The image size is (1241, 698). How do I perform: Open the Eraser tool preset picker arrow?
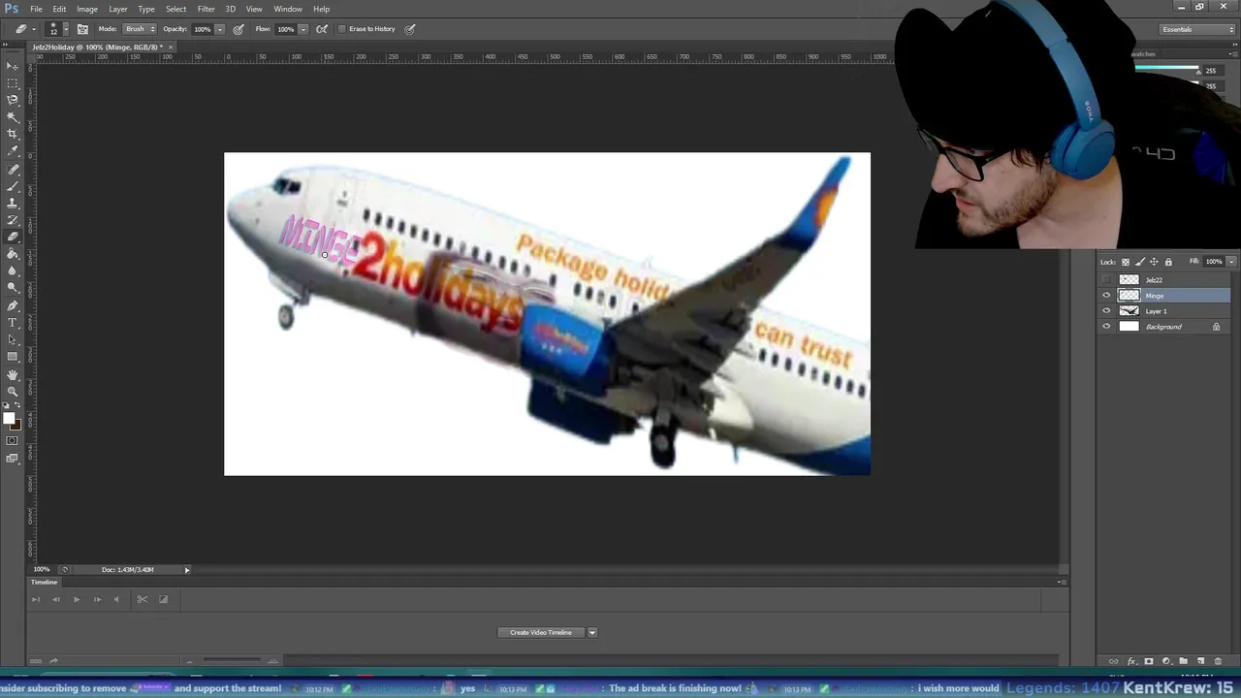33,29
